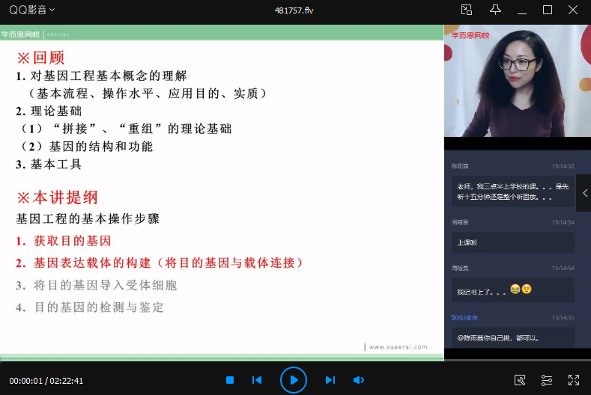The height and width of the screenshot is (395, 591).
Task: Click the teacher webcam picture
Action: click(517, 81)
